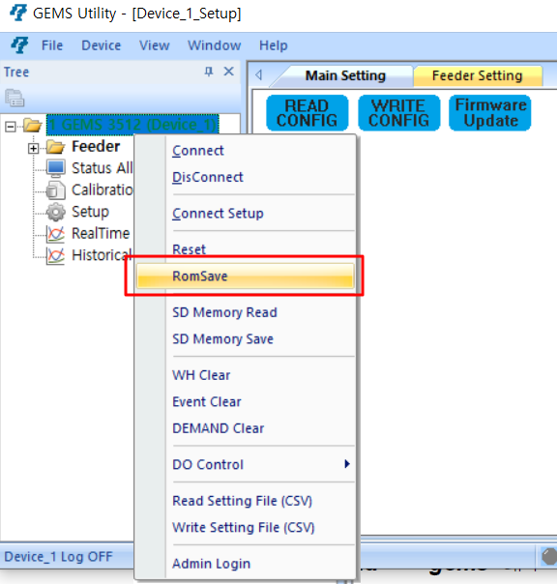557x584 pixels.
Task: Pin the Tree panel with the pushpin icon
Action: [x=209, y=72]
